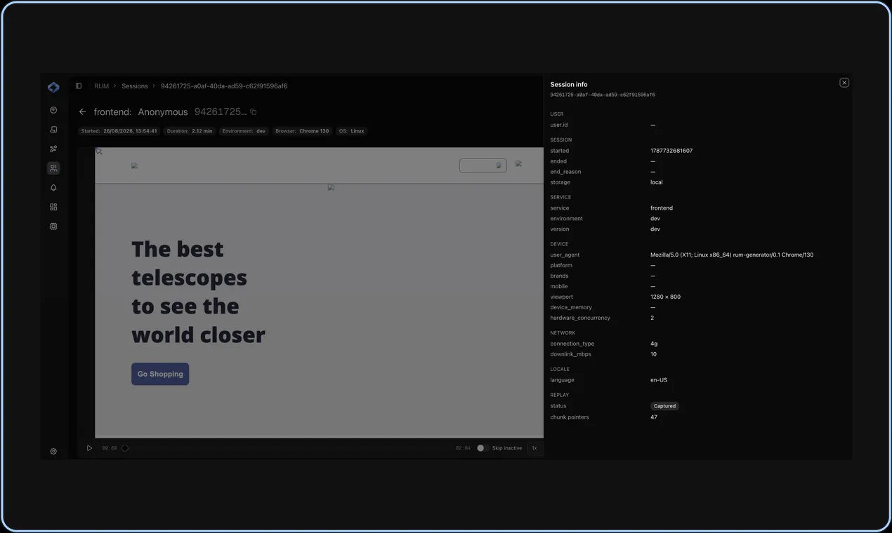The image size is (892, 533).
Task: Open the traces graph icon in the sidebar
Action: coord(53,149)
